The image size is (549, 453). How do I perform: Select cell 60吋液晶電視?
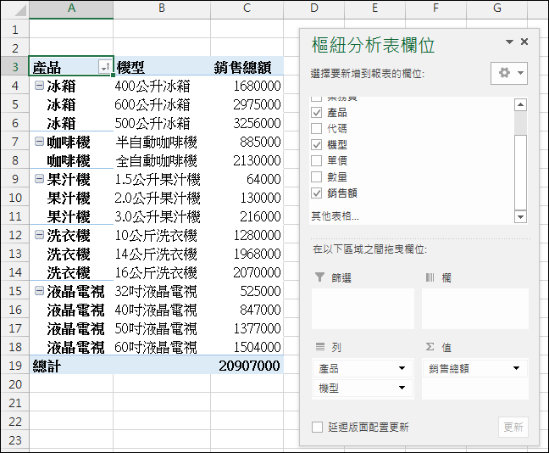162,347
